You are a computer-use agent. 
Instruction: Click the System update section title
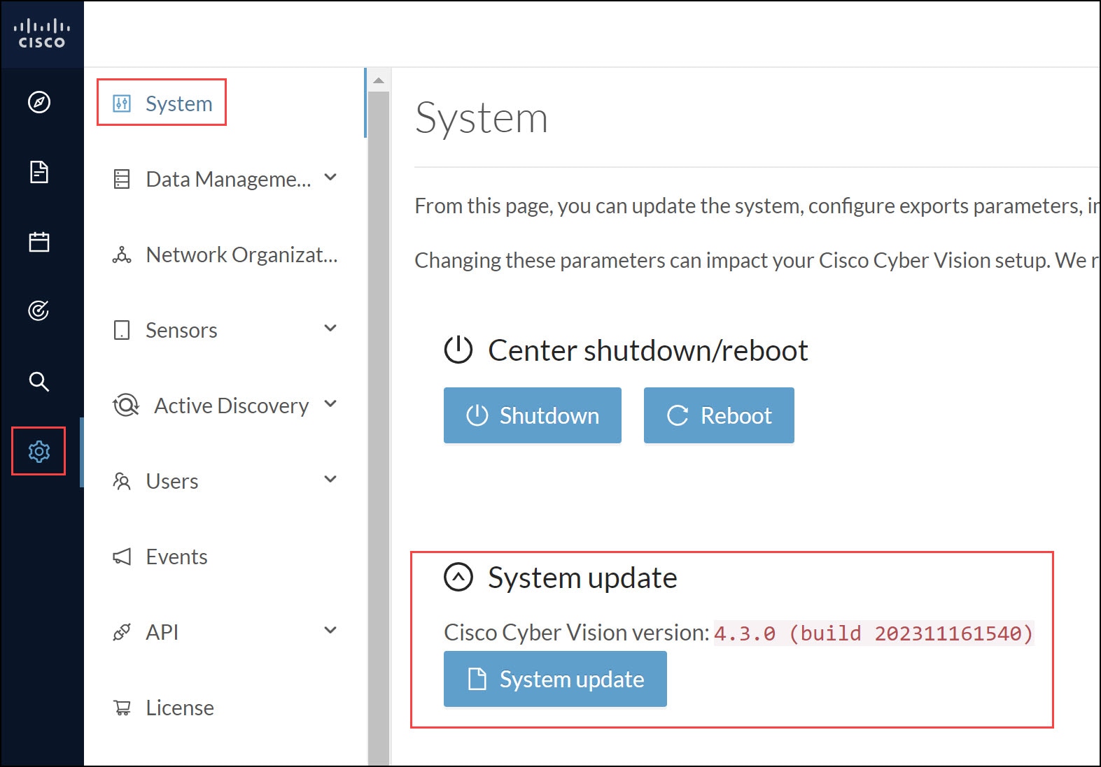coord(582,578)
